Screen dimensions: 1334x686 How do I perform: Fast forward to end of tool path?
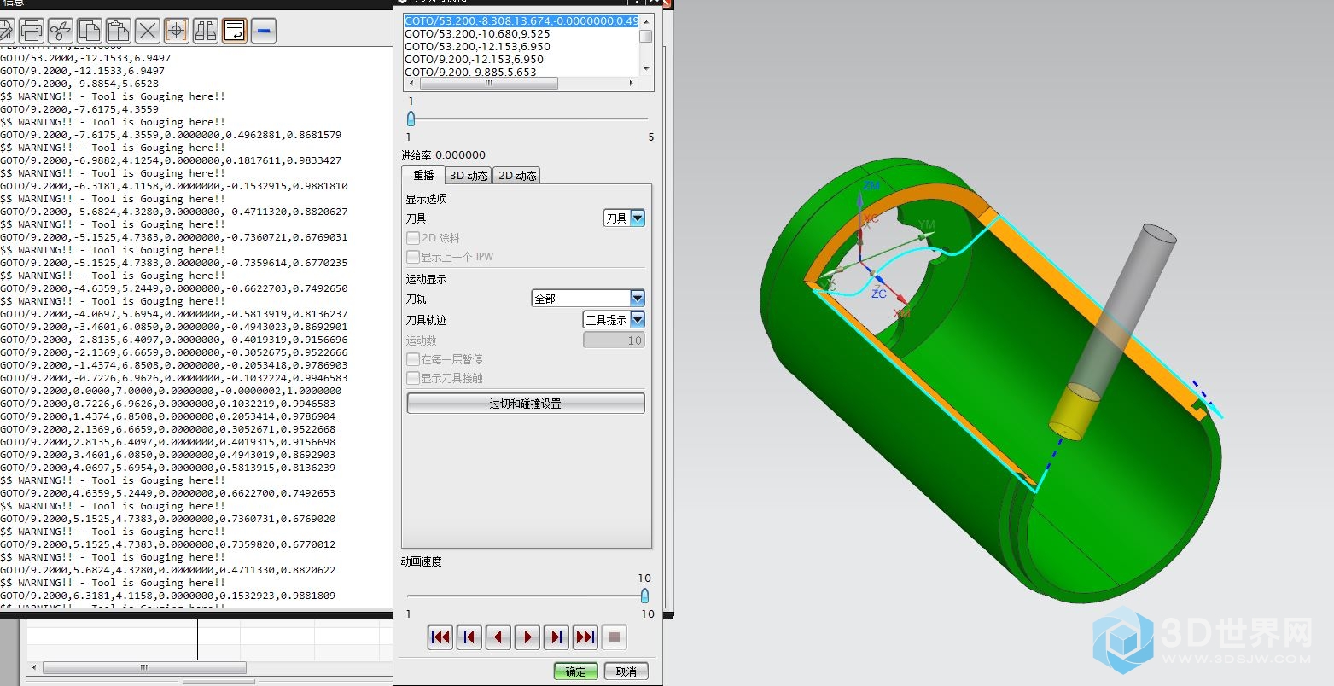(585, 637)
